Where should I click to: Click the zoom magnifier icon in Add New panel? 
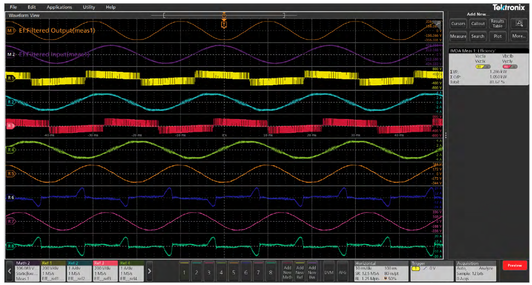click(519, 23)
